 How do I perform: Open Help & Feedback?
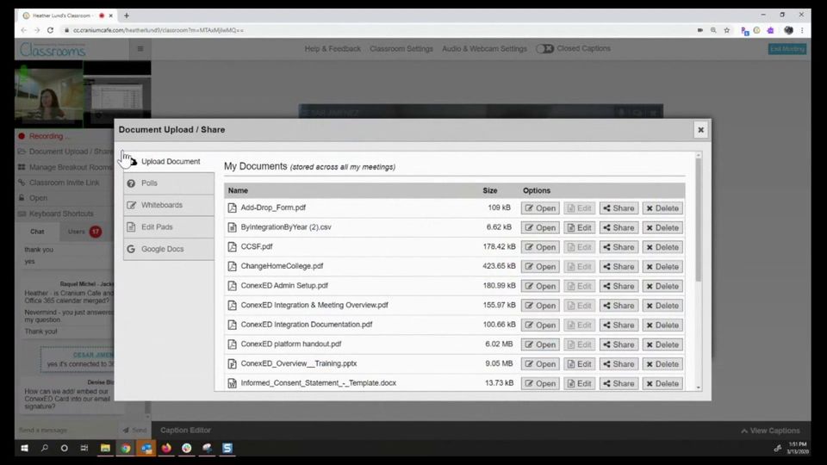coord(333,48)
